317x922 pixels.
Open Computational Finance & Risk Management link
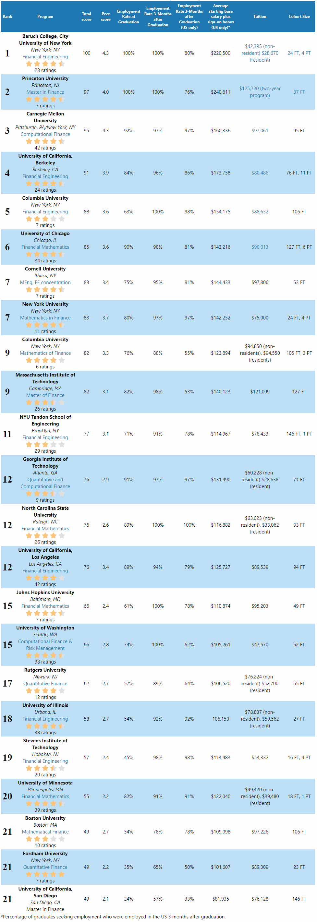pos(45,645)
